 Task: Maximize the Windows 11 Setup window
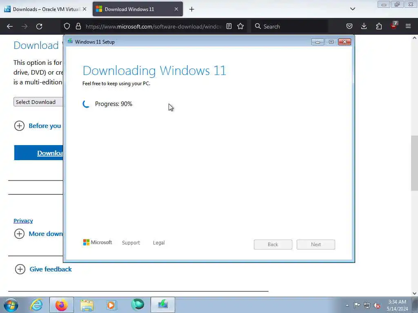331,42
